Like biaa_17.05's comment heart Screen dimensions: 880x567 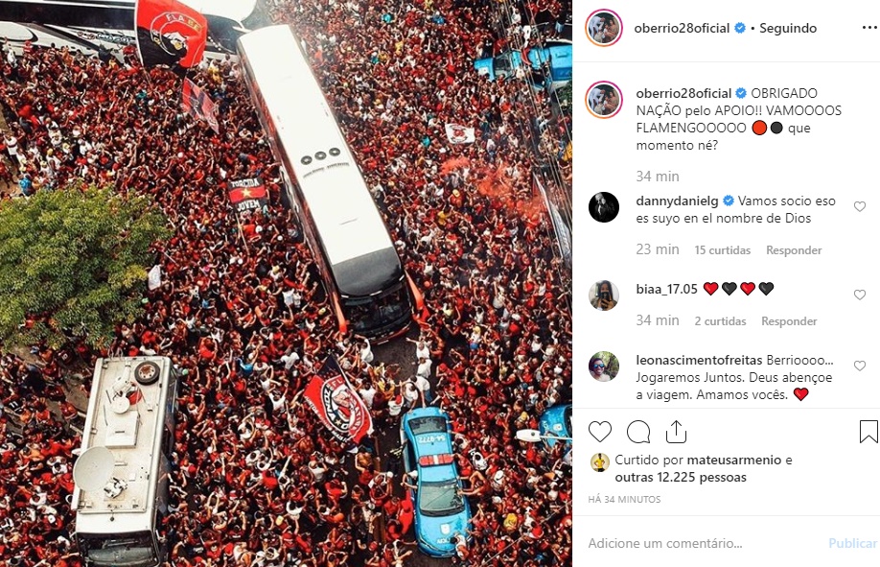click(859, 295)
